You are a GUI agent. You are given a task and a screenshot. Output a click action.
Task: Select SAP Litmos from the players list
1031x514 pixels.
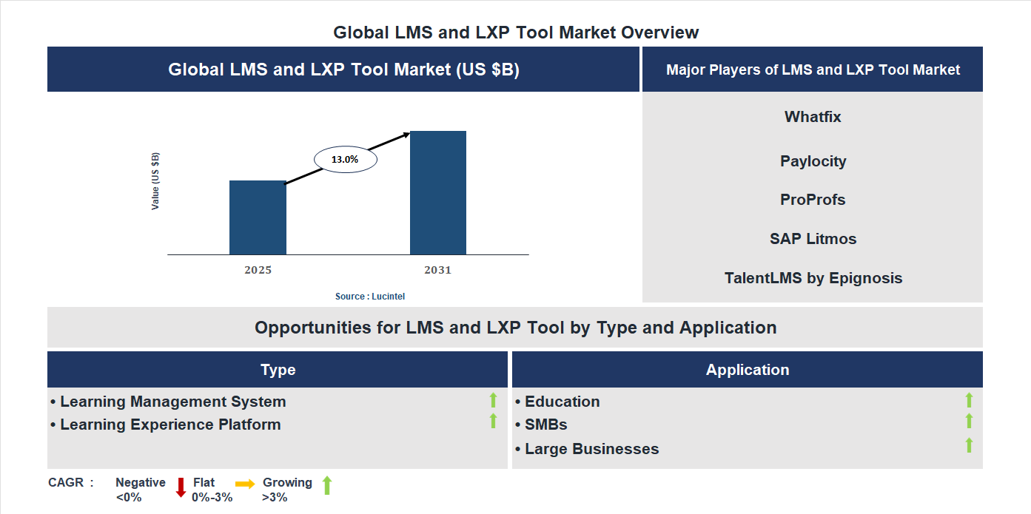click(812, 238)
